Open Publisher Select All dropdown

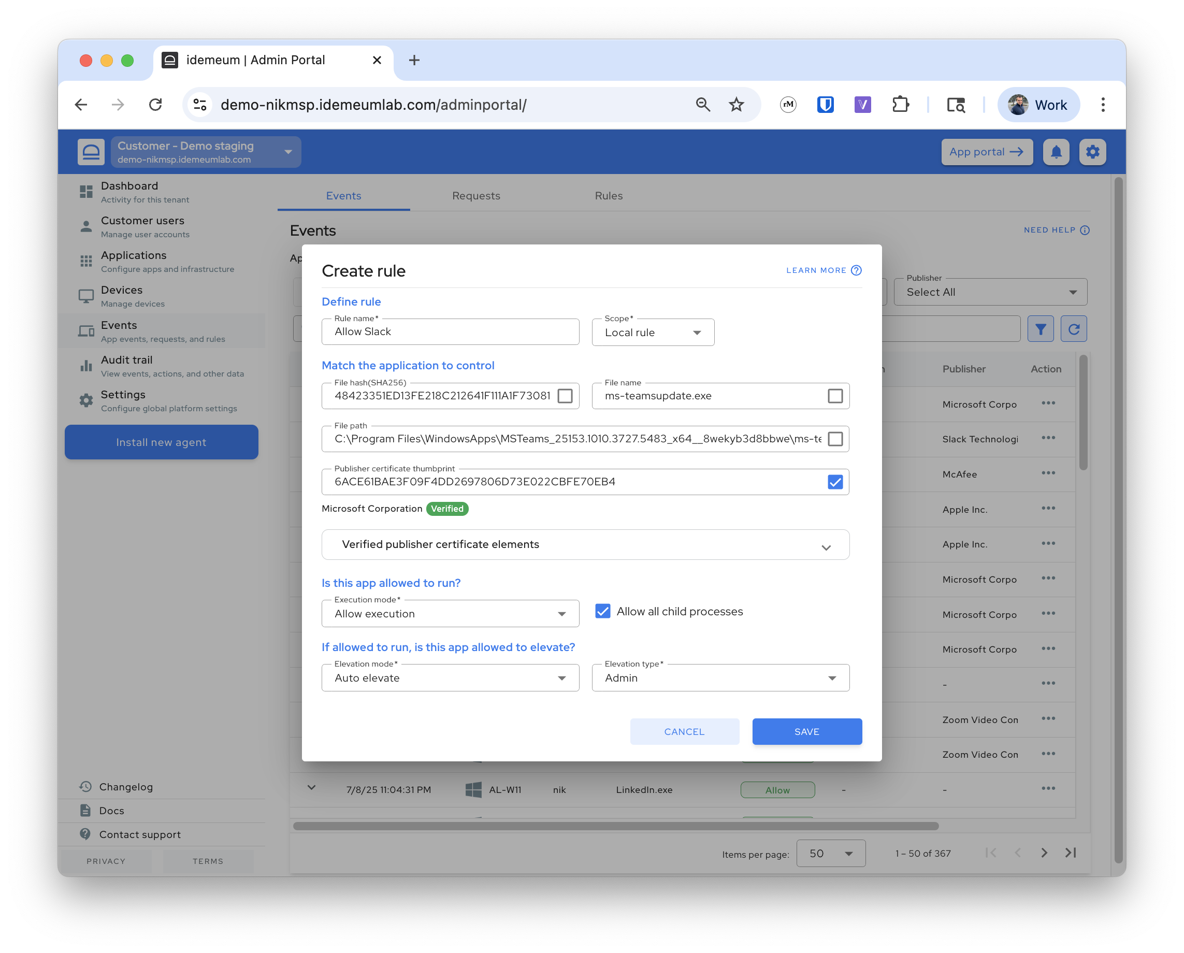(990, 292)
